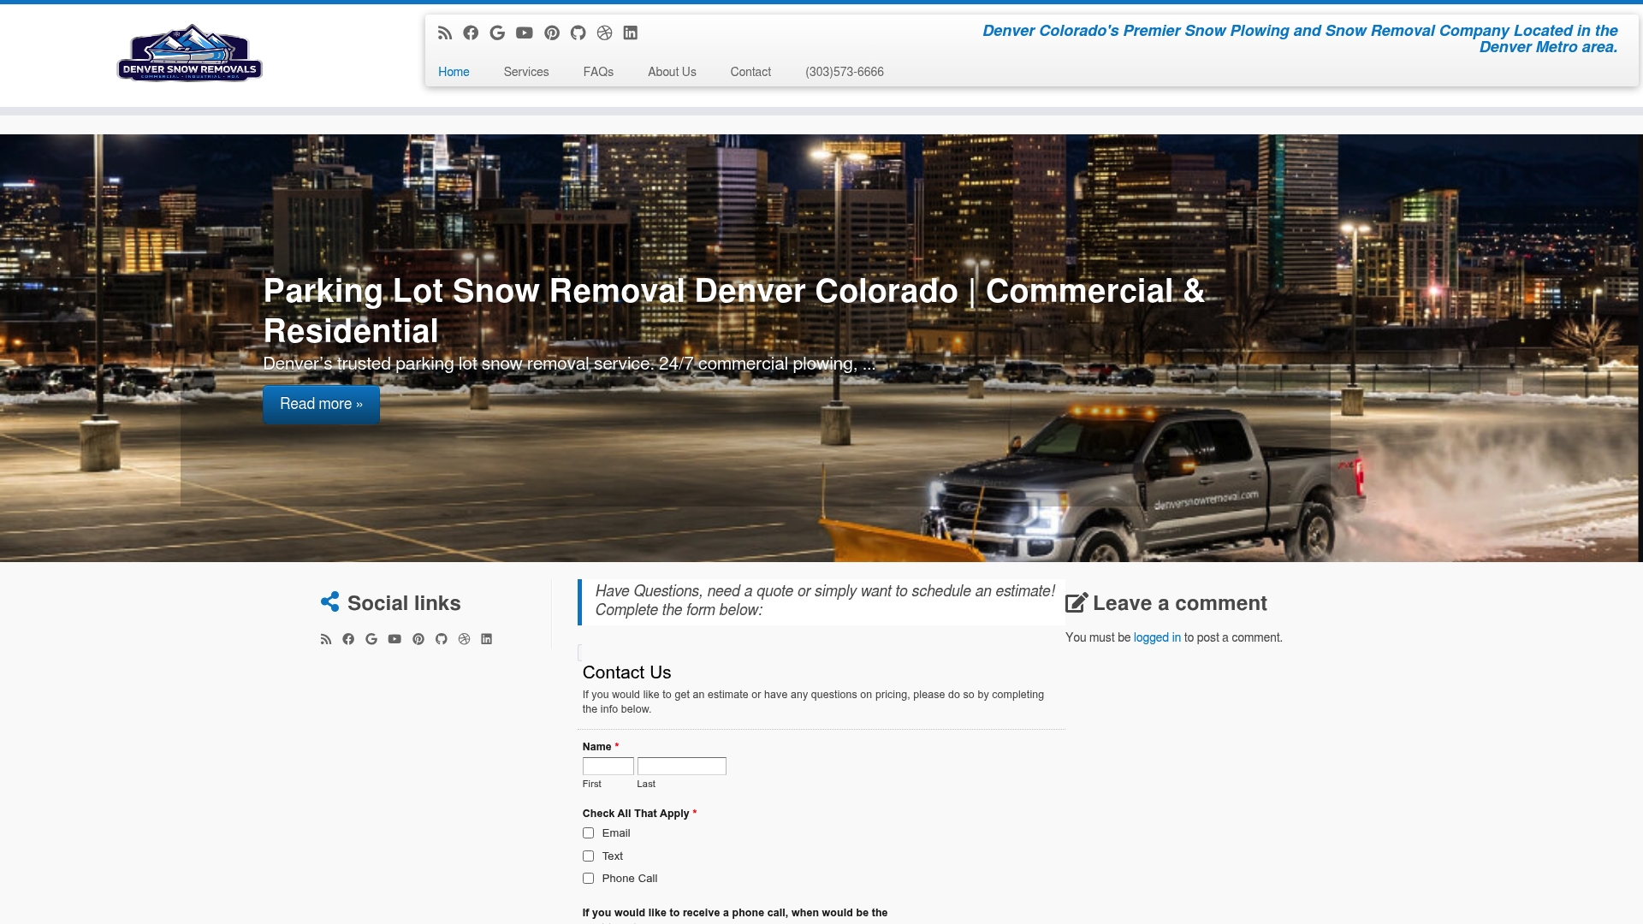The width and height of the screenshot is (1643, 924).
Task: Open the RSS feed icon in header
Action: coord(444,33)
